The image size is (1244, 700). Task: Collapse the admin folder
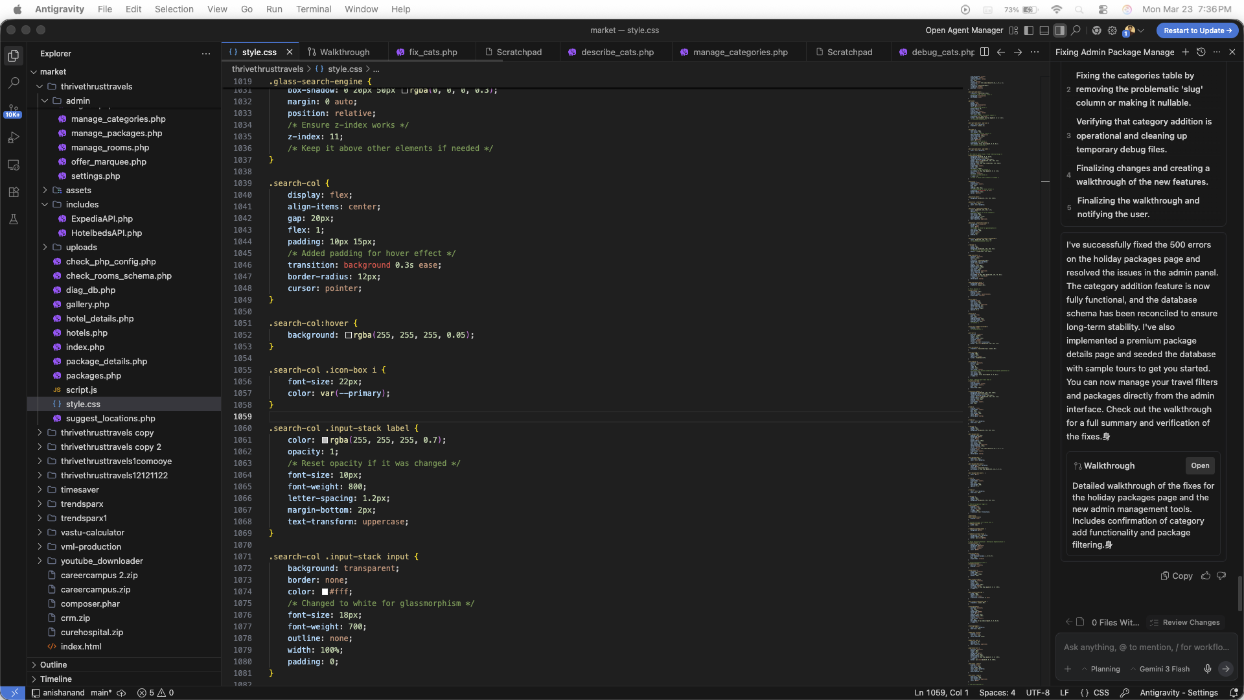tap(45, 100)
